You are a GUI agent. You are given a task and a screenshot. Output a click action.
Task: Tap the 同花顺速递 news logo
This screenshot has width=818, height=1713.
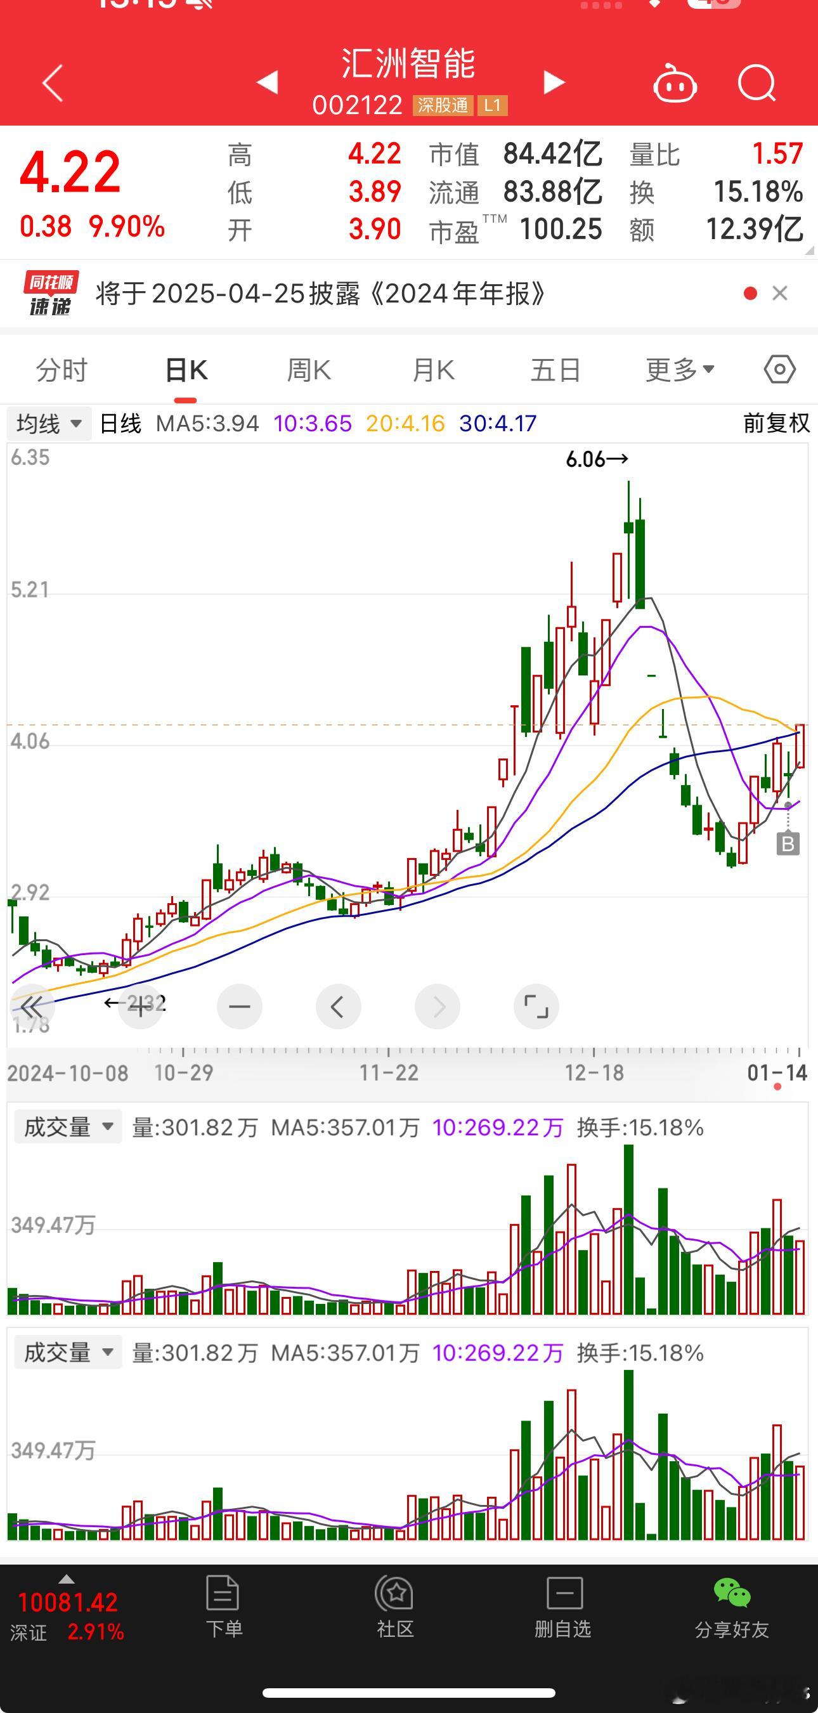51,293
